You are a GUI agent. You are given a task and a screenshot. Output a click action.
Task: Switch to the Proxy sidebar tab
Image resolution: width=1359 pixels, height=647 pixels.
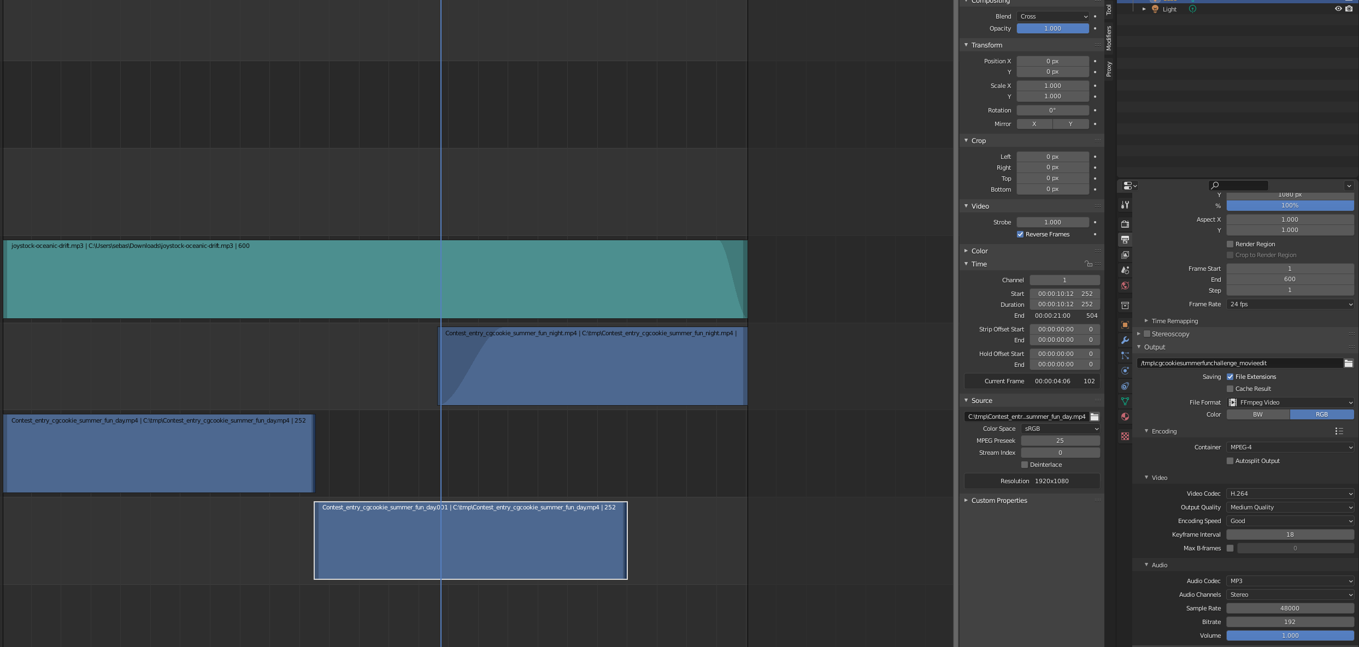[1109, 69]
